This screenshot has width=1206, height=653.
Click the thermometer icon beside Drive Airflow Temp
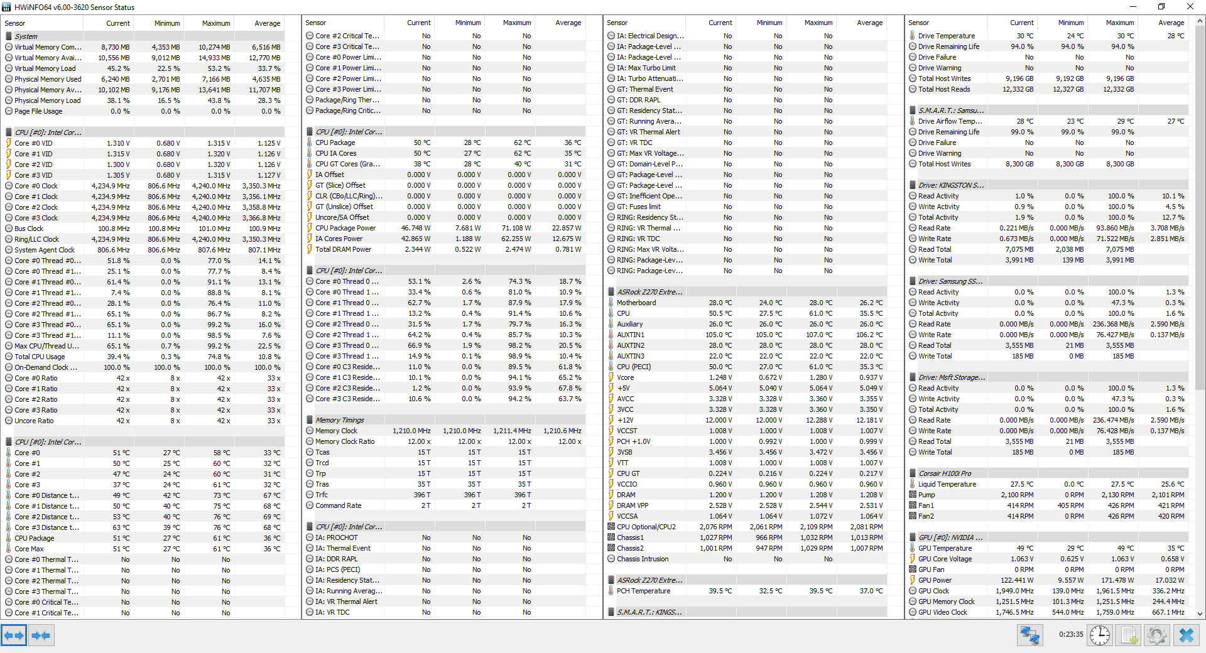(x=913, y=121)
